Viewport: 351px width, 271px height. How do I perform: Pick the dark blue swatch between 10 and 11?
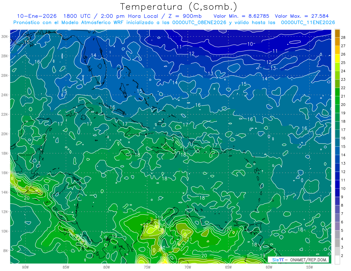337,184
